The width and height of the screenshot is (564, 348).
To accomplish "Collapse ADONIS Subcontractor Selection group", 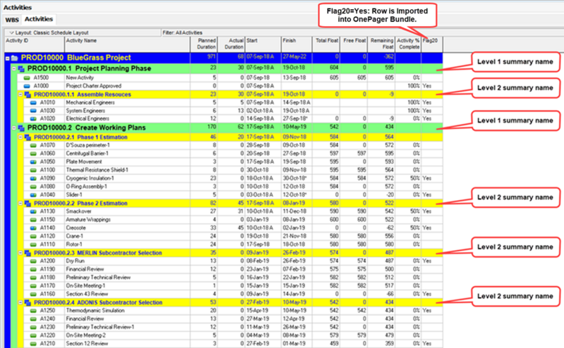I will (20, 302).
